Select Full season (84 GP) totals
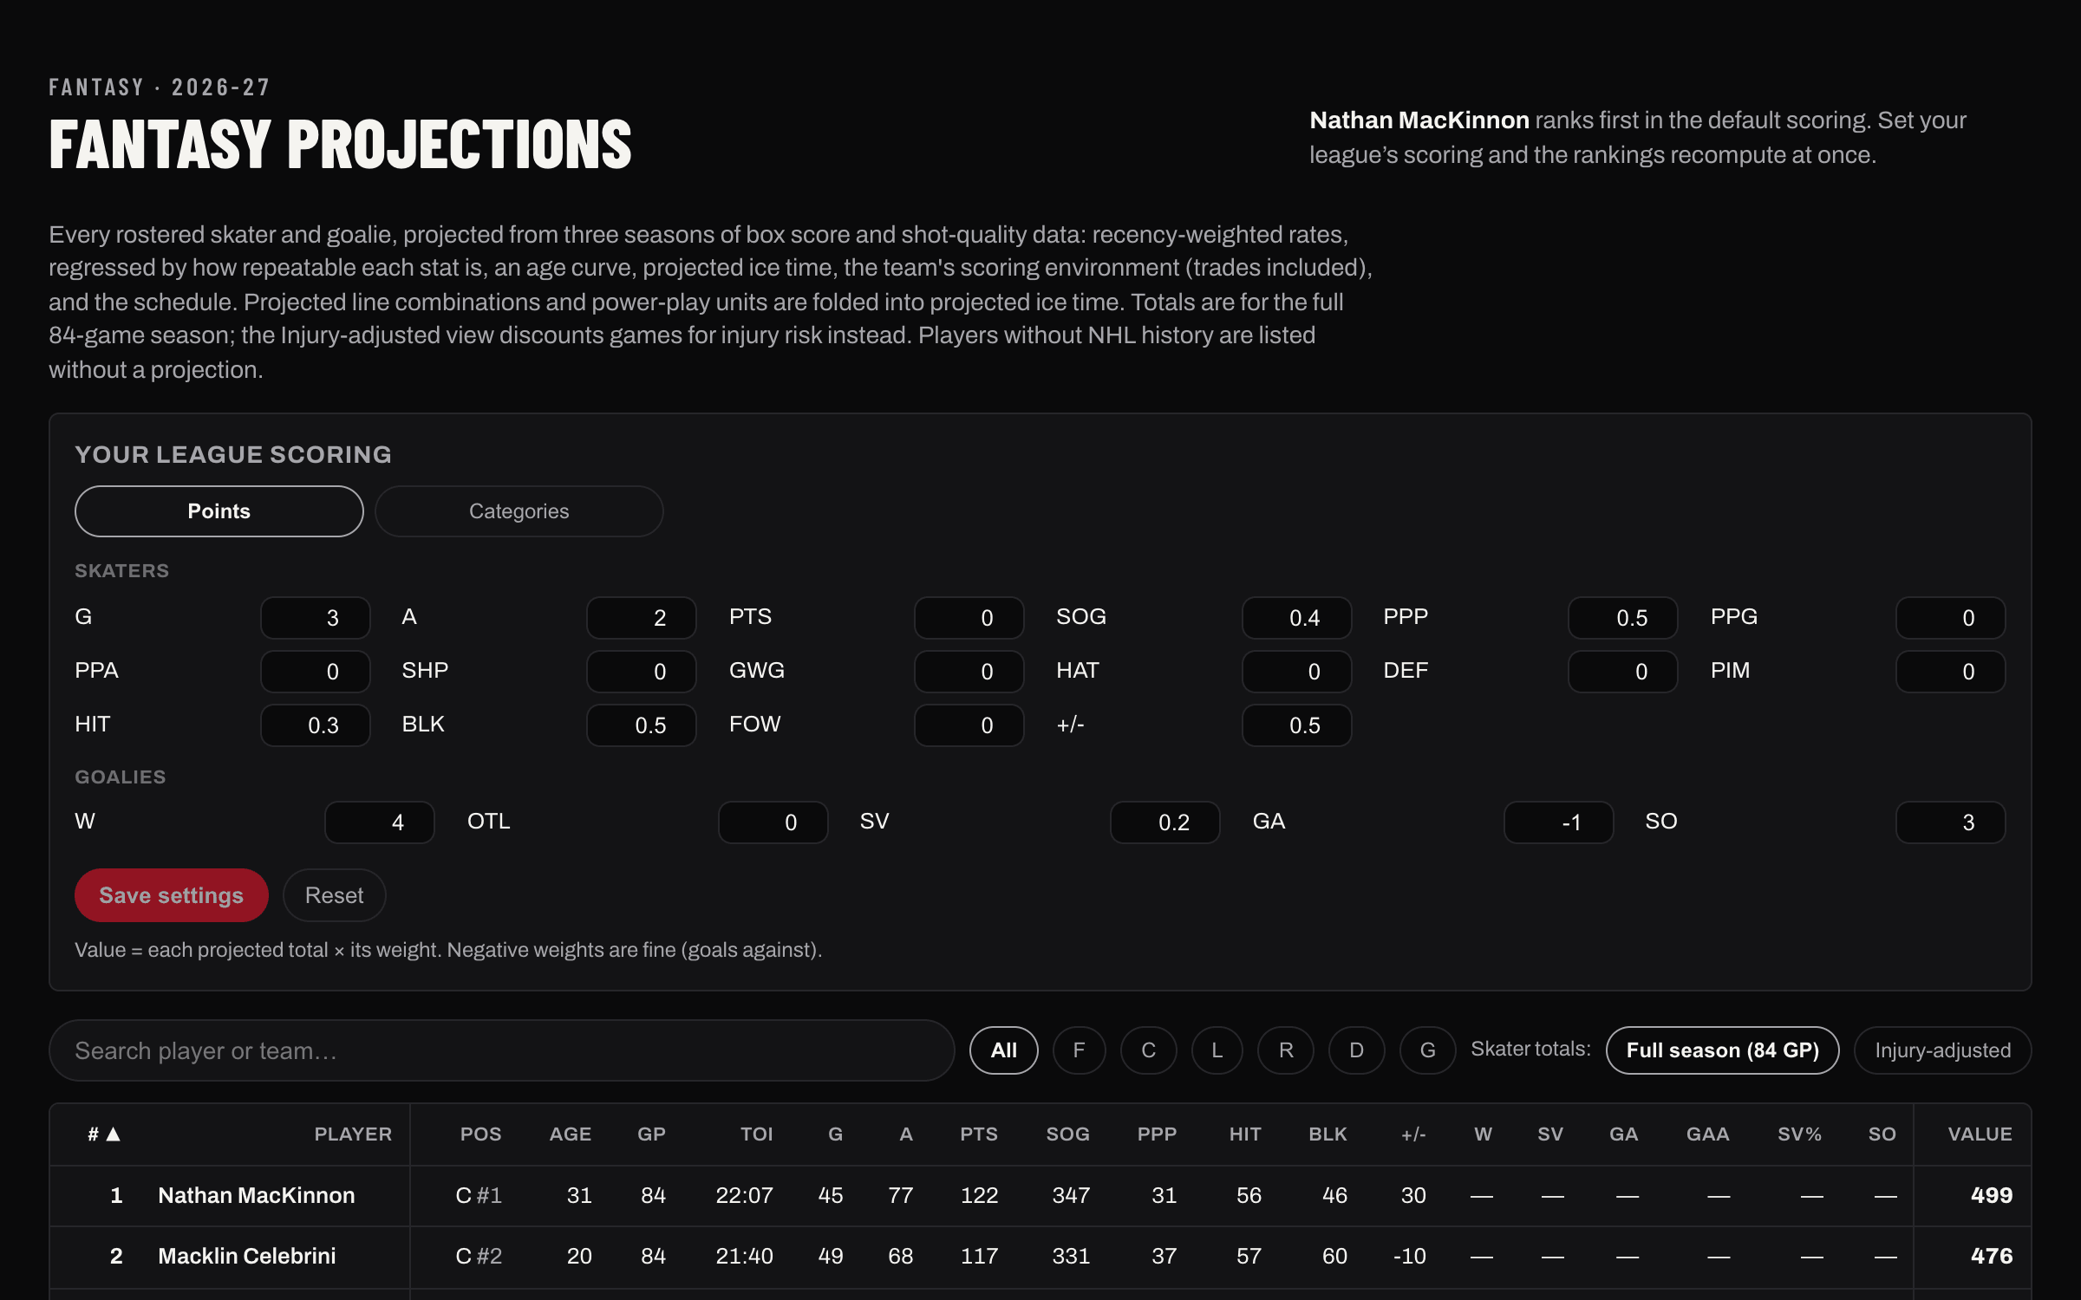 click(1722, 1050)
